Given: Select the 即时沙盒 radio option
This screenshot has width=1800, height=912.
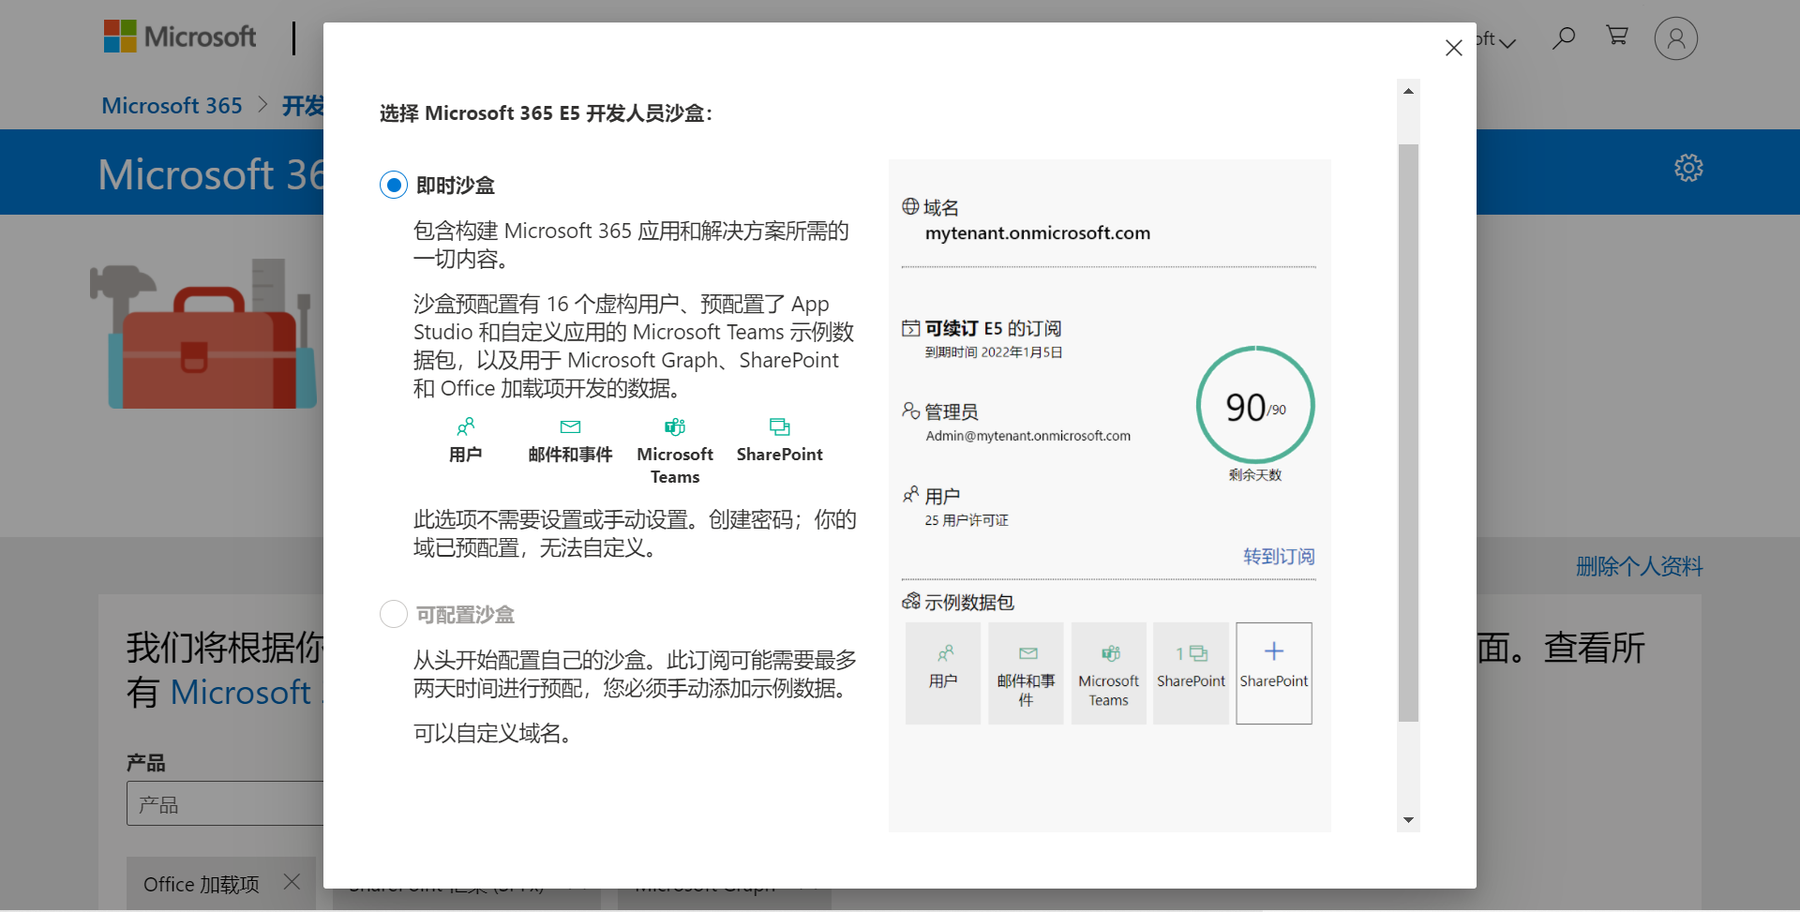Looking at the screenshot, I should point(394,185).
